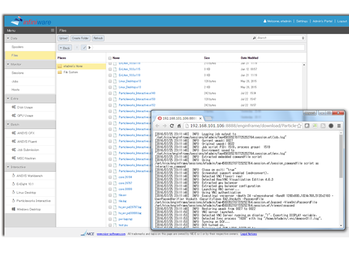Click the Windows Desktop logo icon
Viewport: 349px width, 262px height.
click(x=14, y=210)
